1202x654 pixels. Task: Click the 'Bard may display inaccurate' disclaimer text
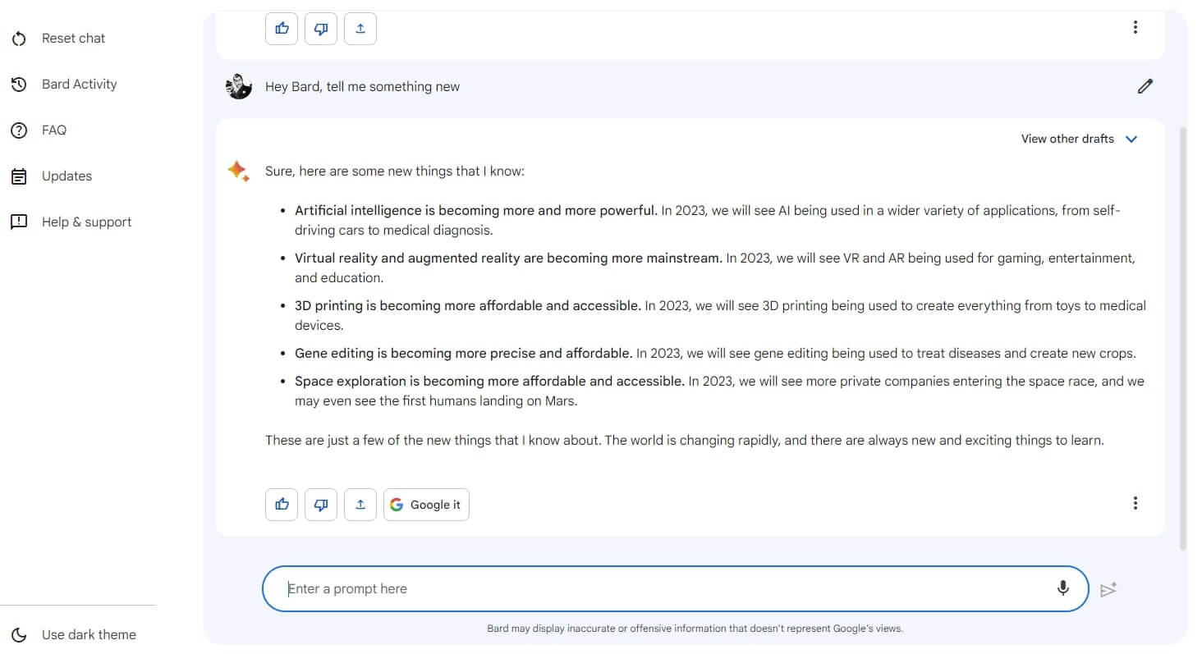click(x=695, y=629)
